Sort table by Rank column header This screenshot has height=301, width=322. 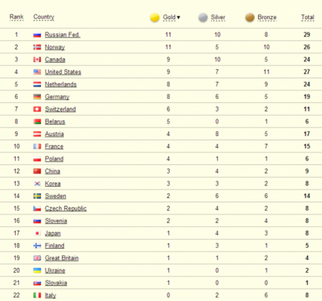(16, 17)
